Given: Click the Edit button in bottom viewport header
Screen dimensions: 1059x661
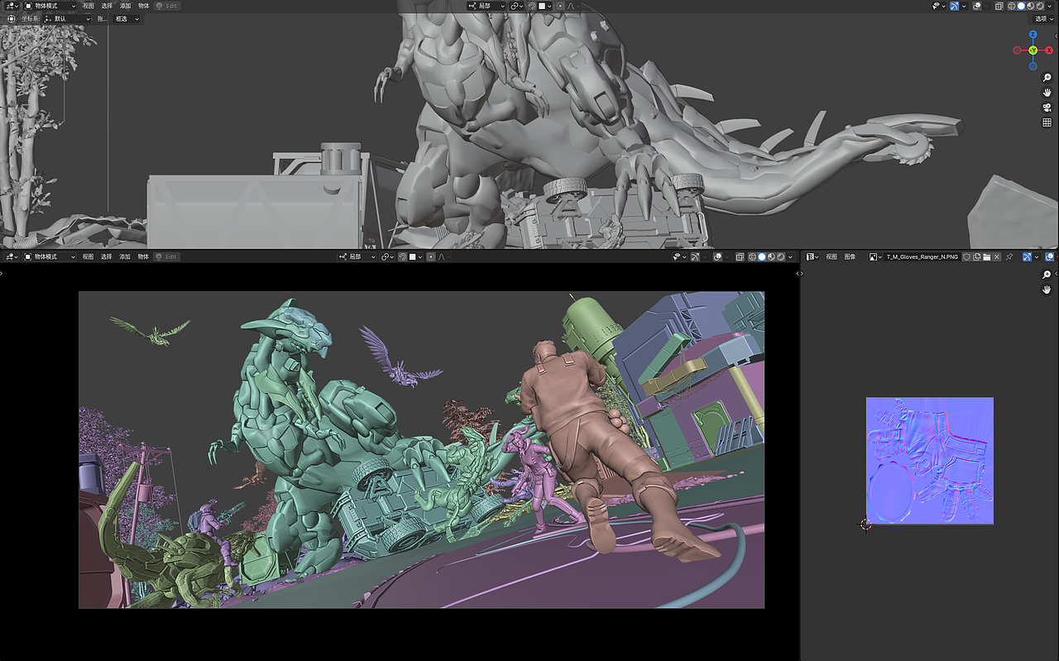Looking at the screenshot, I should (x=168, y=256).
